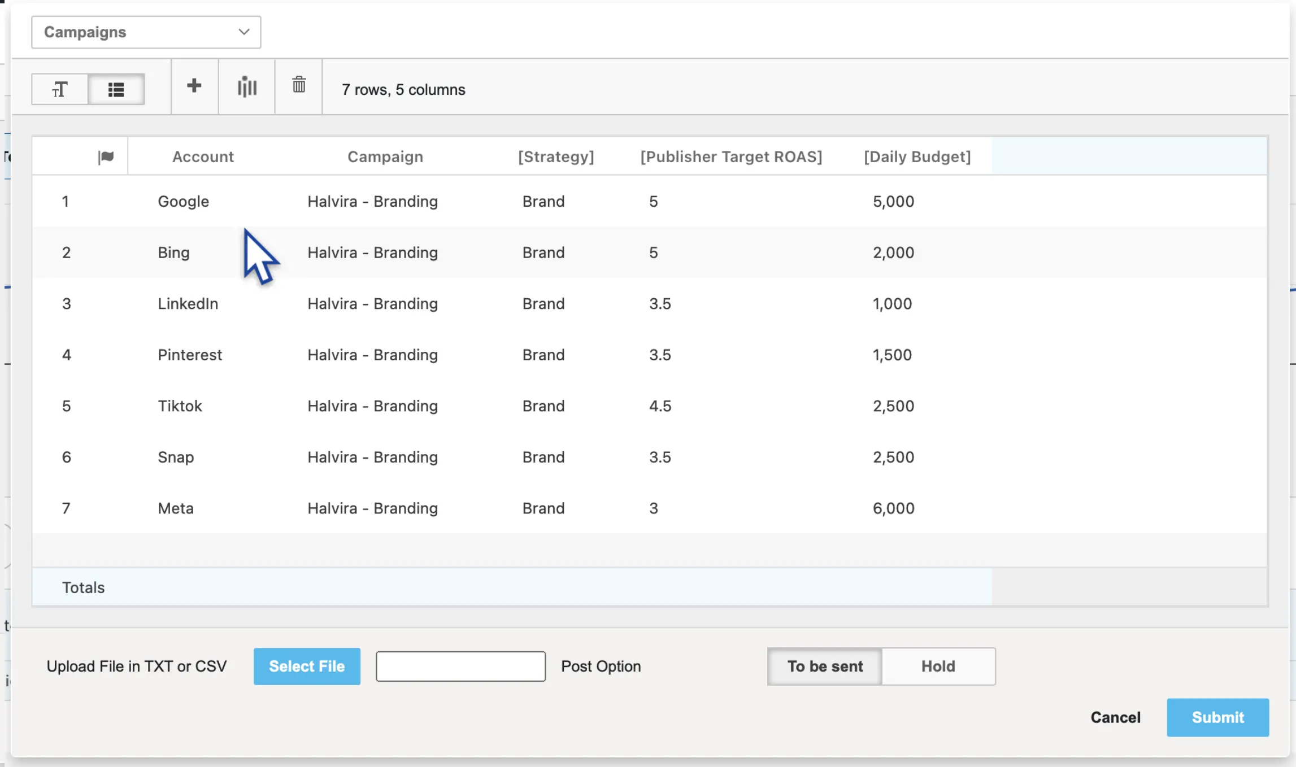This screenshot has width=1296, height=767.
Task: Click the upload file name field
Action: (460, 666)
